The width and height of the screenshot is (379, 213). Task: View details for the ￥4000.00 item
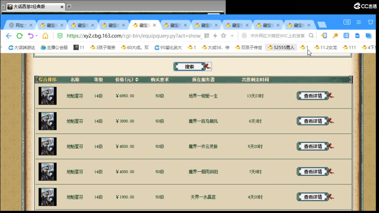click(x=313, y=172)
